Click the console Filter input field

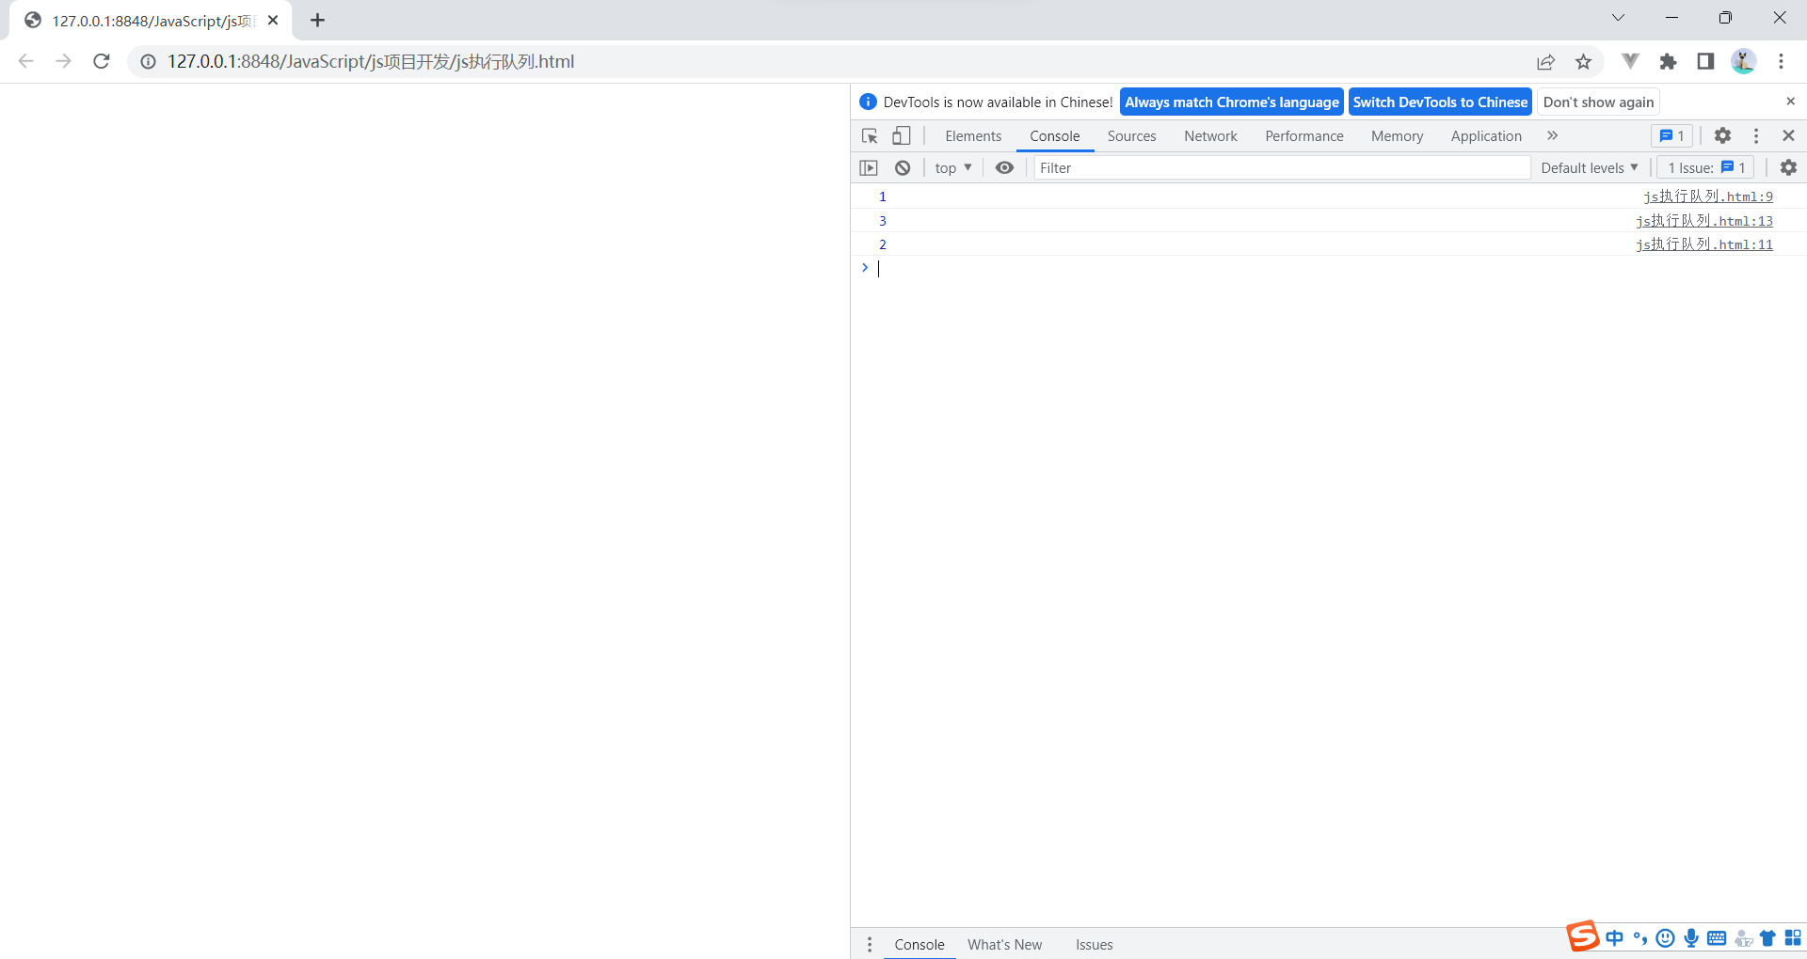tap(1223, 167)
